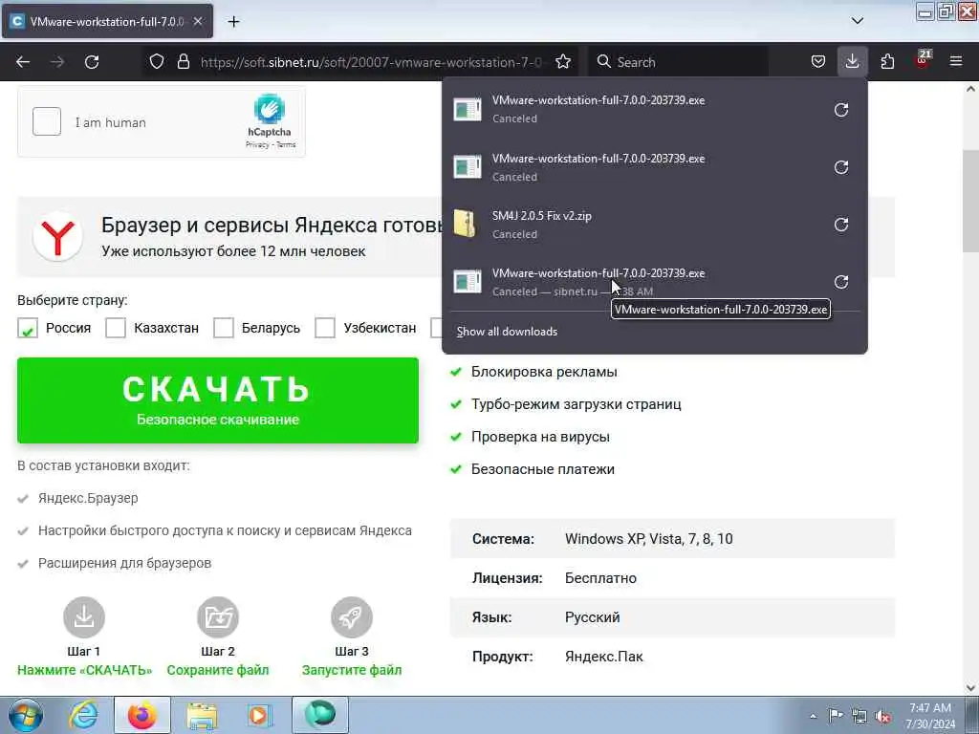The width and height of the screenshot is (979, 734).
Task: Close the VMware-workstation tab
Action: [x=198, y=21]
